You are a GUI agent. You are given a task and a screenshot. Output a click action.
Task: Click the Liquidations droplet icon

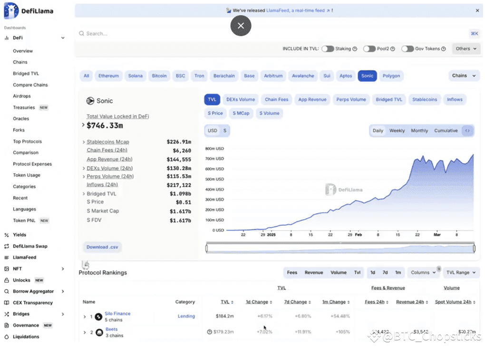(7, 337)
